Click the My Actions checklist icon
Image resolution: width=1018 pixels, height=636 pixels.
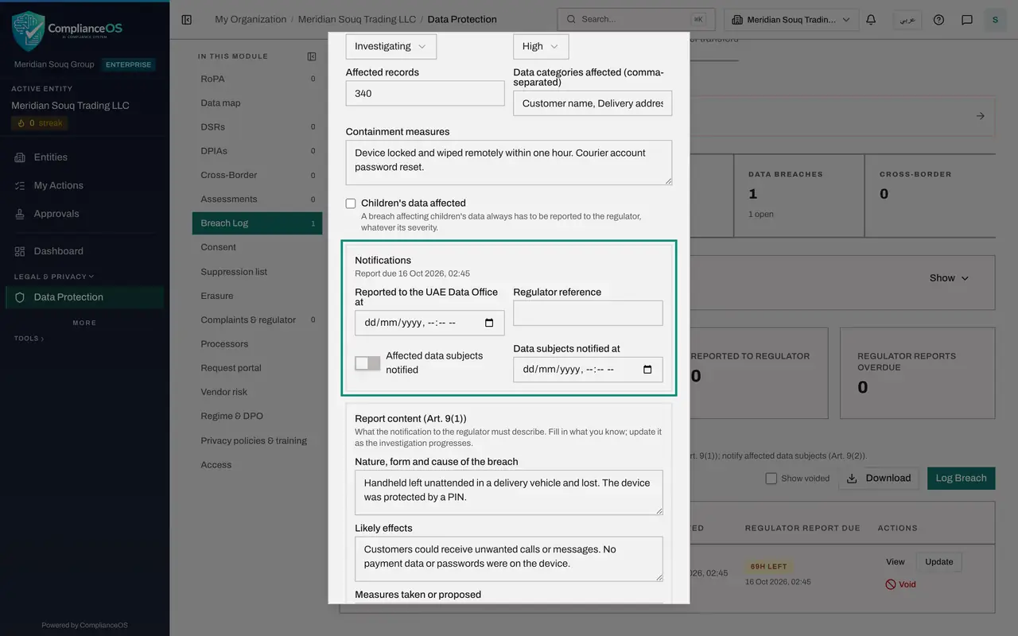[20, 185]
